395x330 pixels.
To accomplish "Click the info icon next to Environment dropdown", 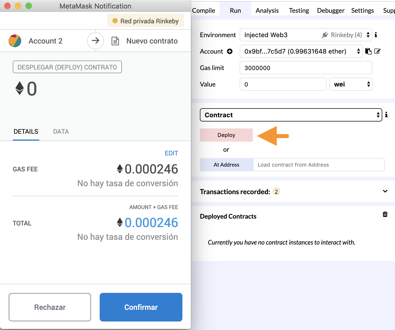I will (376, 35).
